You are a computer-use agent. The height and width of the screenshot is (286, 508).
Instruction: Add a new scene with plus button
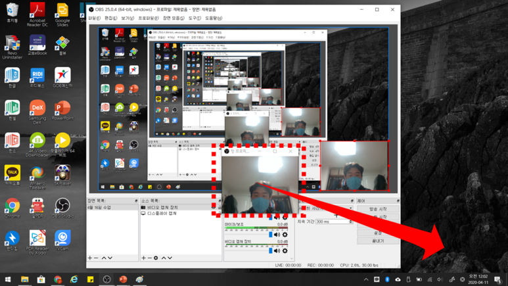coord(90,258)
